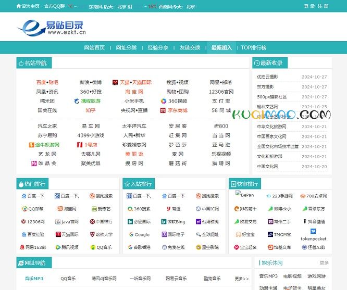Open the TOP排行榜 nav item
Viewport: 347px width, 290px height.
253,47
